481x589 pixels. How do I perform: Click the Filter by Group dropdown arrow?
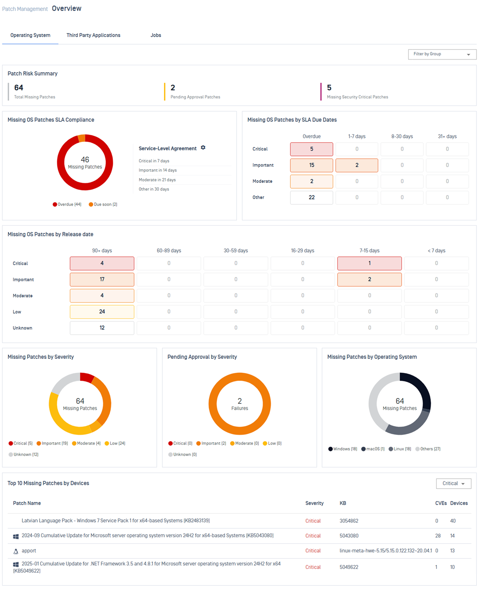468,55
